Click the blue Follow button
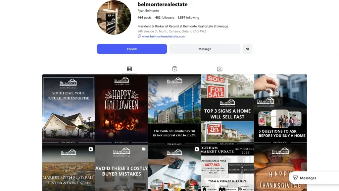 coord(132,49)
